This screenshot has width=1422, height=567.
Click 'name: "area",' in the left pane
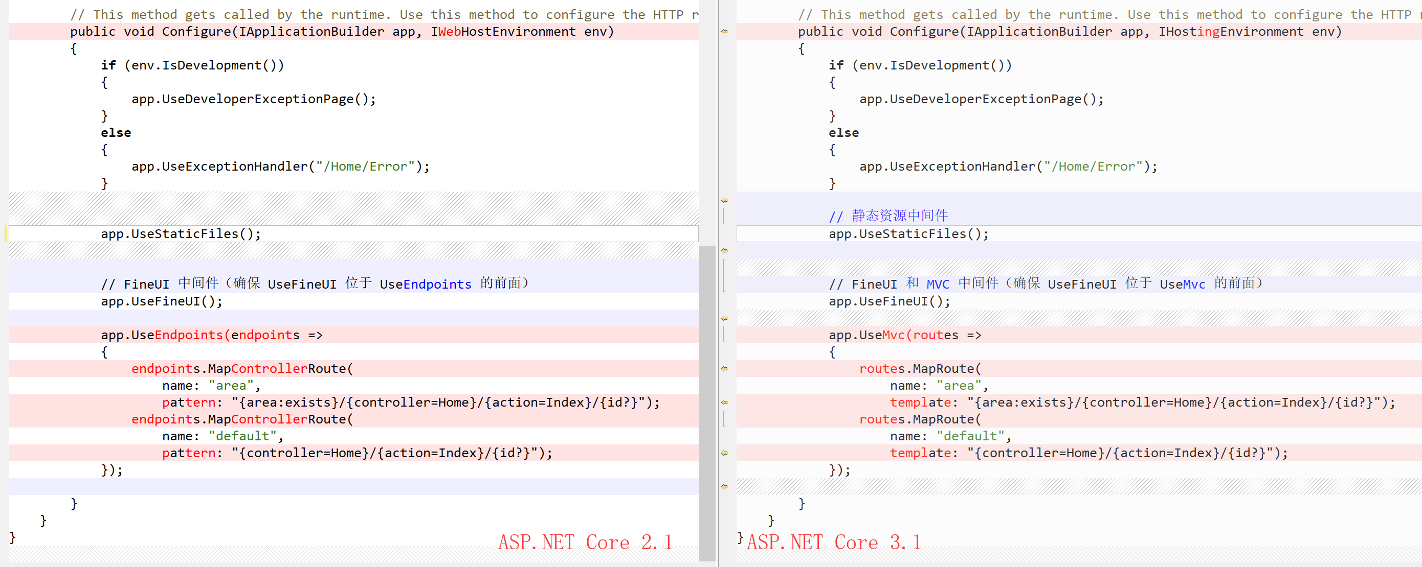[x=211, y=386]
